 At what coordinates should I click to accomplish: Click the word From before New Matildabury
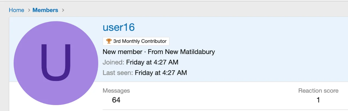pos(155,52)
